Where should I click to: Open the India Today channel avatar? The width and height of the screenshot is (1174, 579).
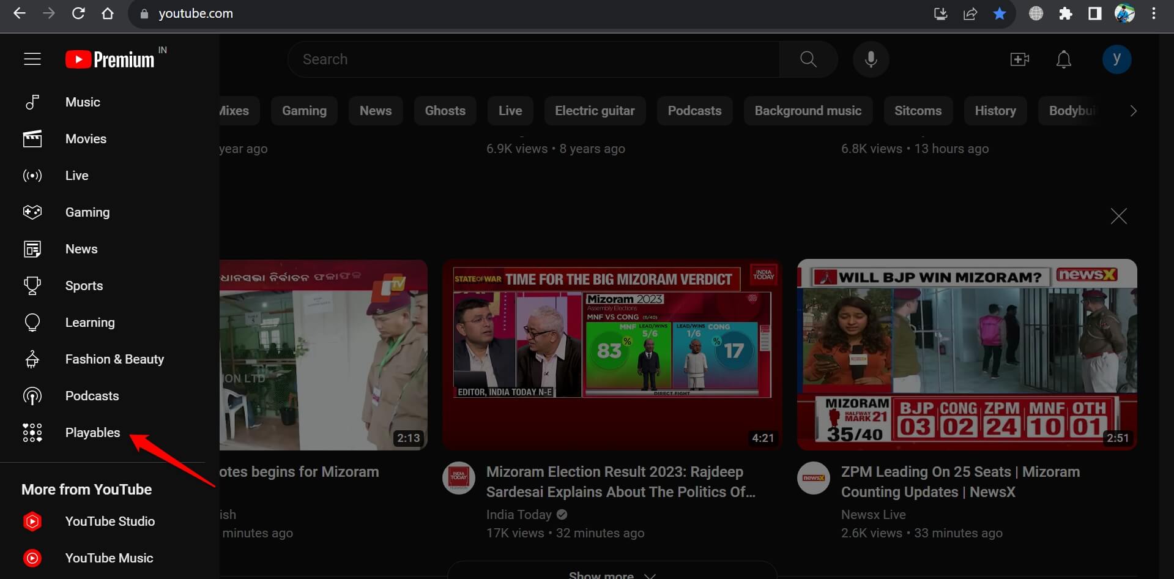click(x=459, y=478)
